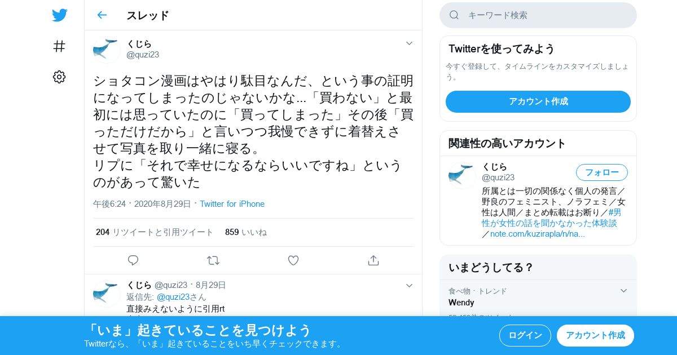
Task: Expand the main tweet's options chevron
Action: point(410,43)
